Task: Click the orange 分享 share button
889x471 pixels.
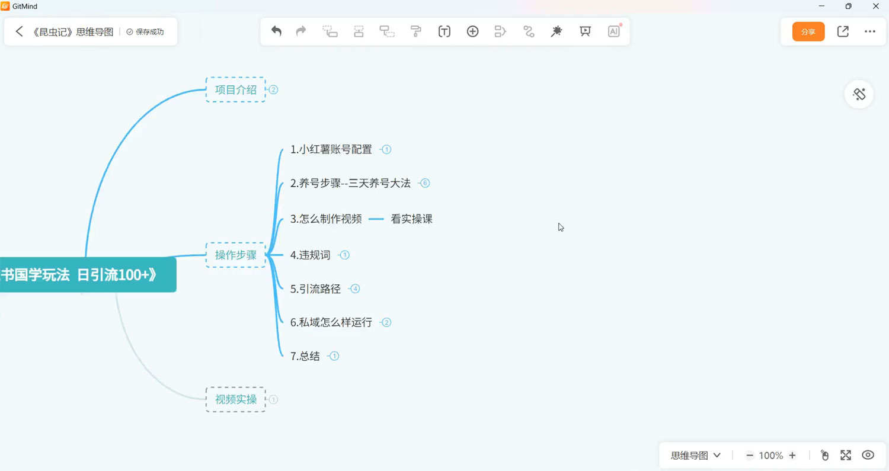Action: (x=808, y=31)
